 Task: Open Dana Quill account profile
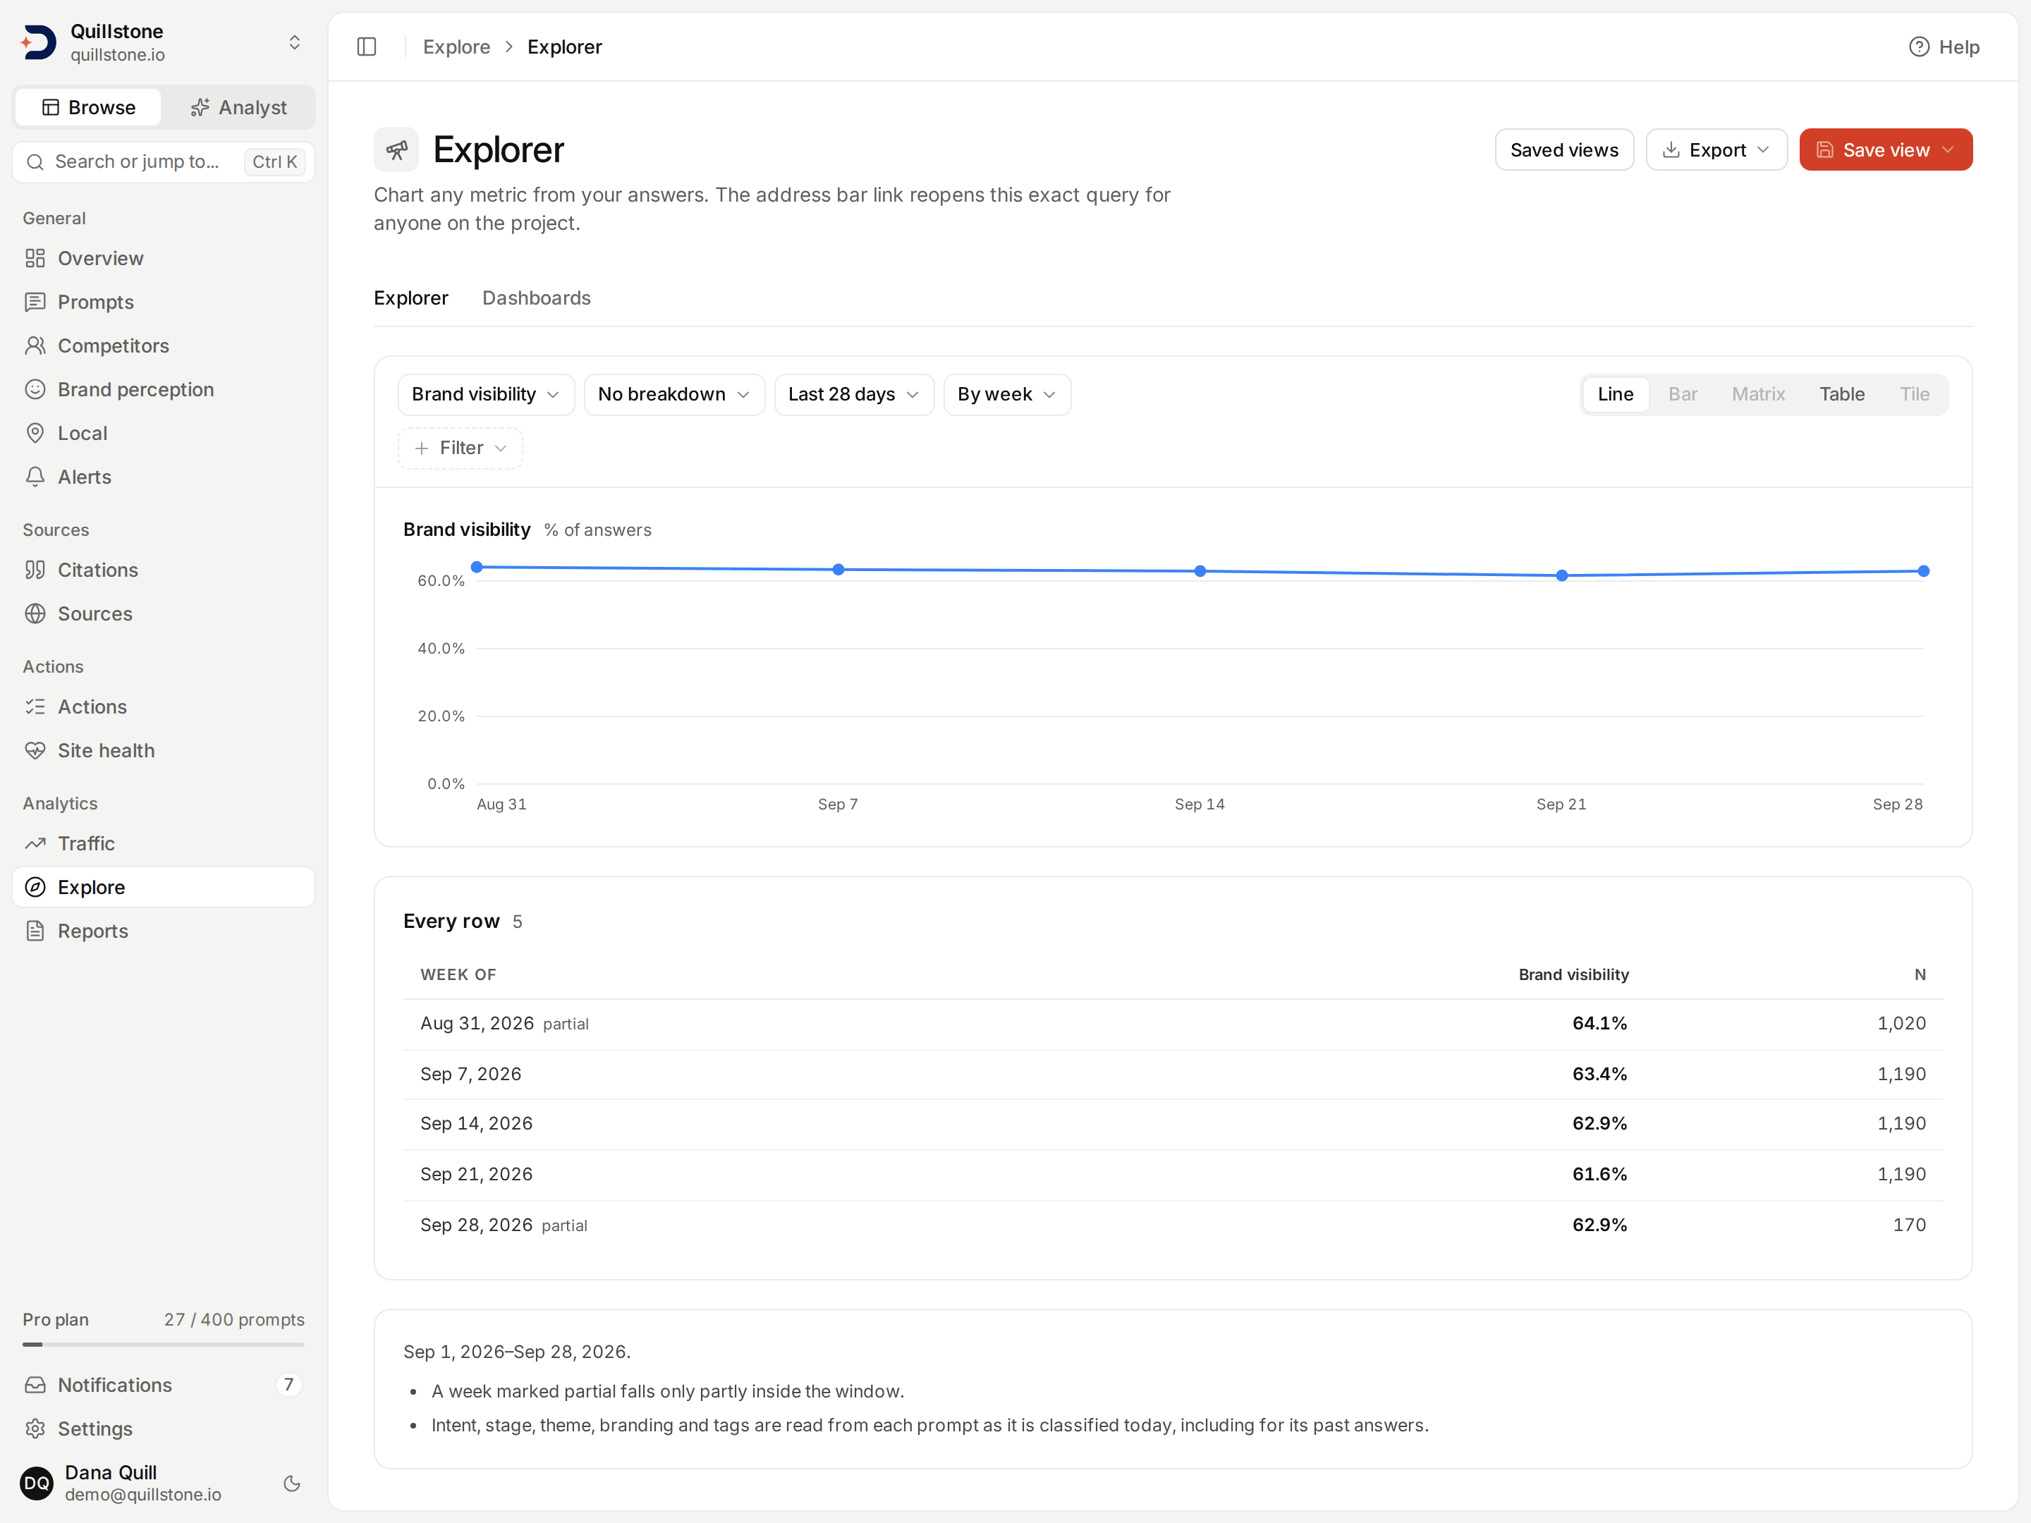[142, 1484]
